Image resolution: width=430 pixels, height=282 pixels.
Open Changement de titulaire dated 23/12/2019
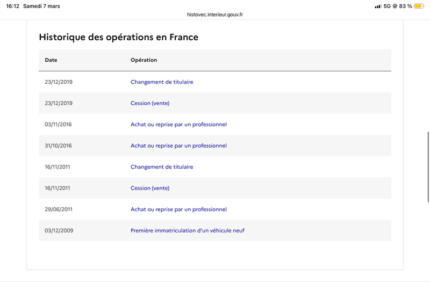click(162, 82)
